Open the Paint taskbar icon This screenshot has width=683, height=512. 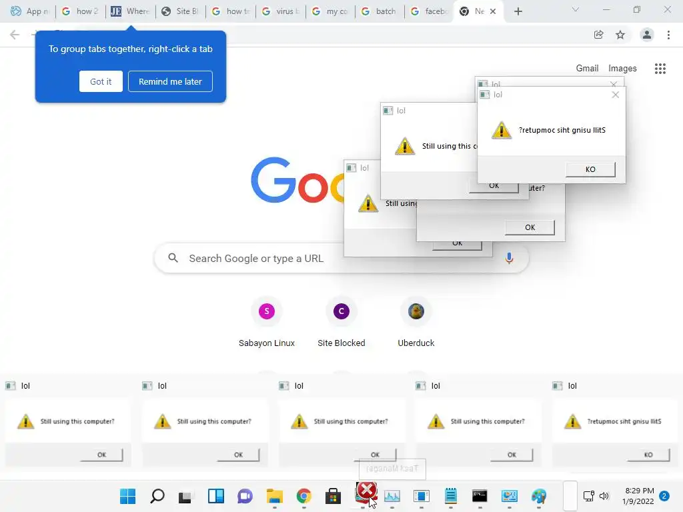pyautogui.click(x=539, y=496)
